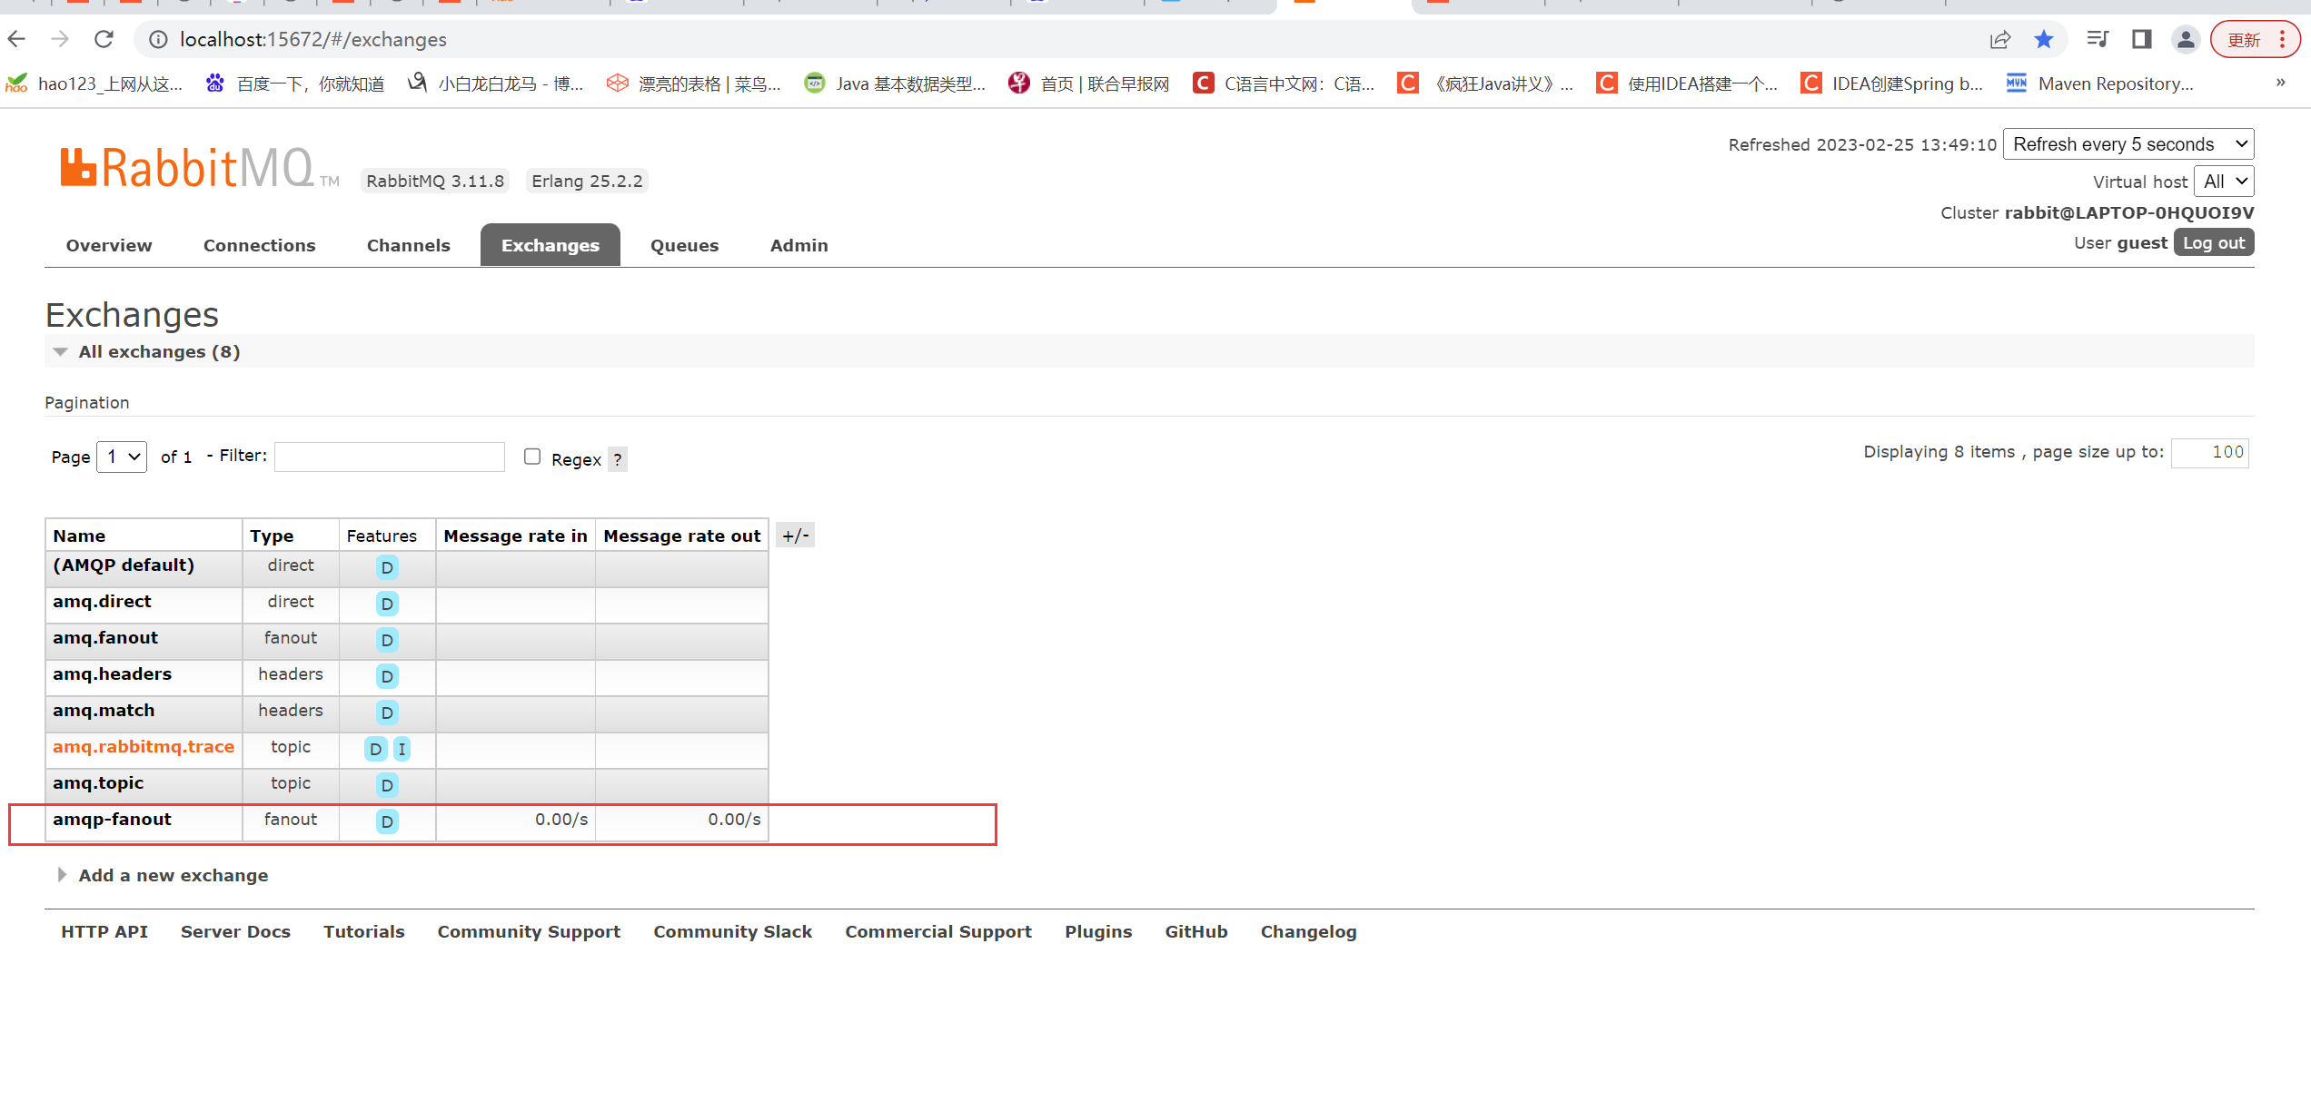The image size is (2311, 1101).
Task: Open the Page number dropdown
Action: click(x=122, y=457)
